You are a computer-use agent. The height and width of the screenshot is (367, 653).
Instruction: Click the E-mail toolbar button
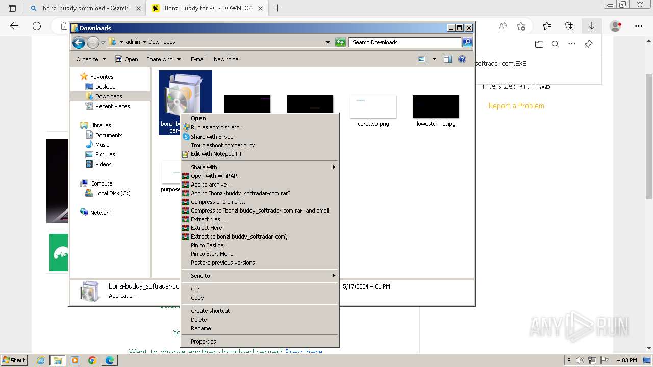tap(198, 59)
